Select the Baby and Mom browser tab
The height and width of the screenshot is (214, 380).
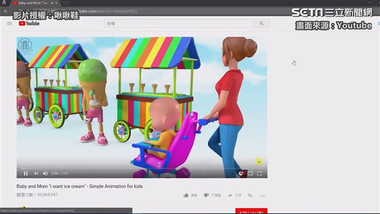33,3
